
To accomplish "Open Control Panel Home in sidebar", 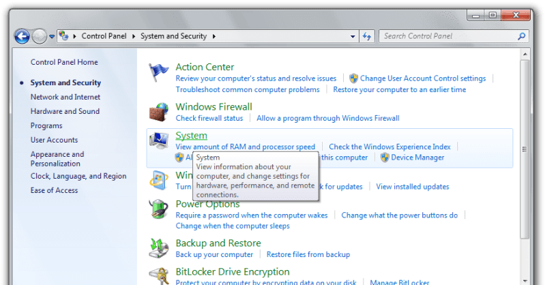I will click(64, 62).
